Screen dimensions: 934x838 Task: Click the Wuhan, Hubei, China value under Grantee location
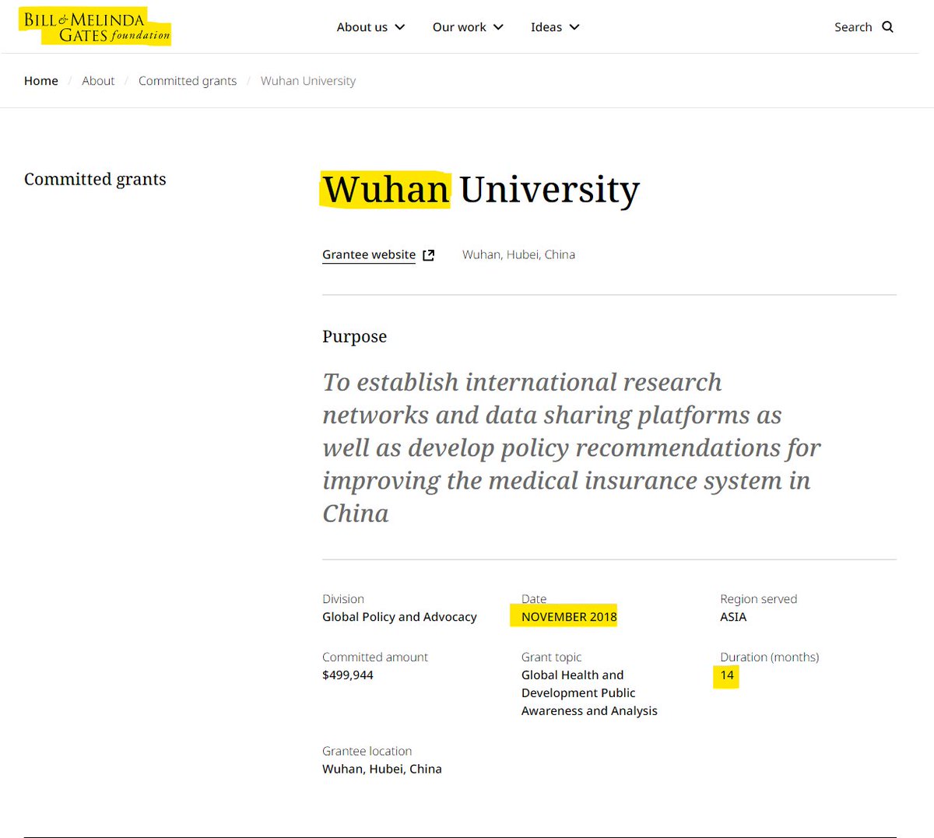[382, 769]
